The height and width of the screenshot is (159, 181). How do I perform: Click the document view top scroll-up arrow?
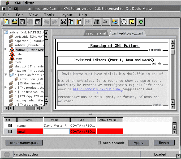(173, 41)
